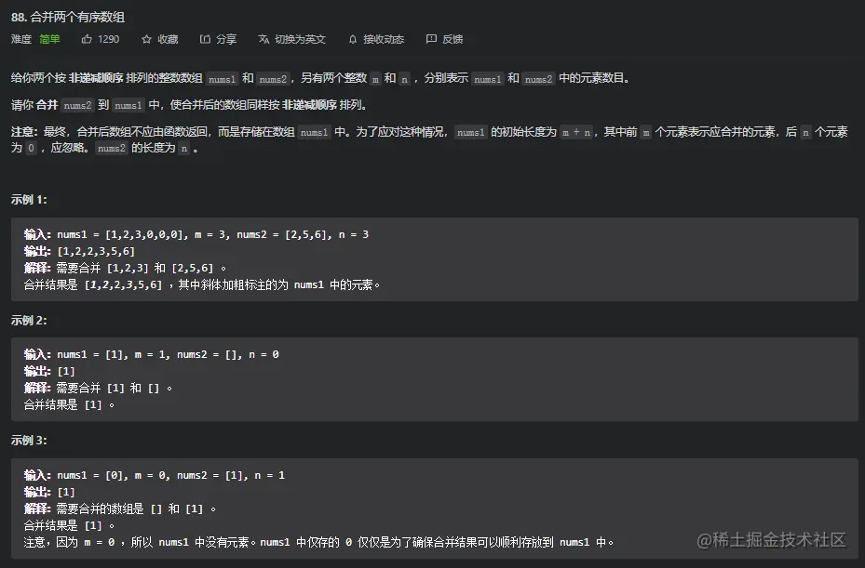Click example 2 input line nums1 = [1], m = 1
Screen dimensions: 865x568
[151, 354]
